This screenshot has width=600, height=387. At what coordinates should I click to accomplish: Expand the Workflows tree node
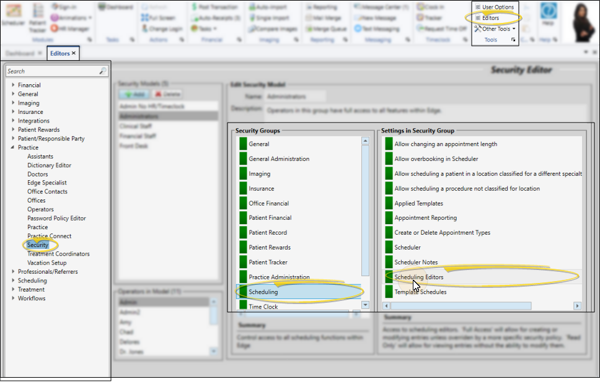pyautogui.click(x=13, y=298)
